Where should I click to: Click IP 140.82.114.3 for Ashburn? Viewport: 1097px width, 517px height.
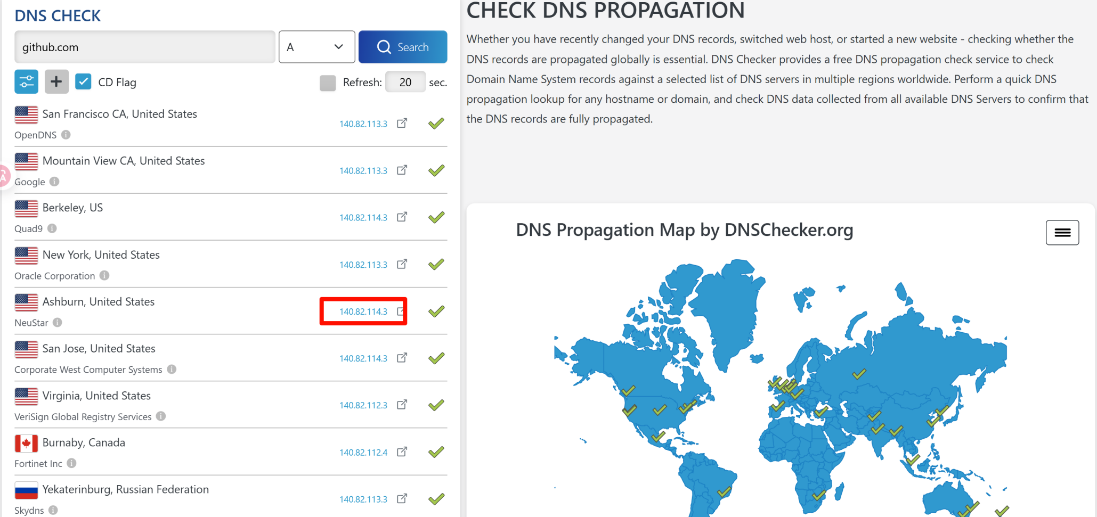[363, 311]
